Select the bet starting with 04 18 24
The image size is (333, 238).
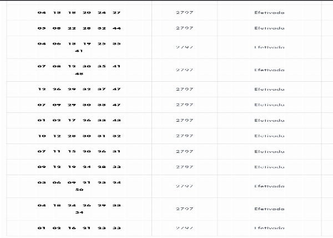(79, 209)
